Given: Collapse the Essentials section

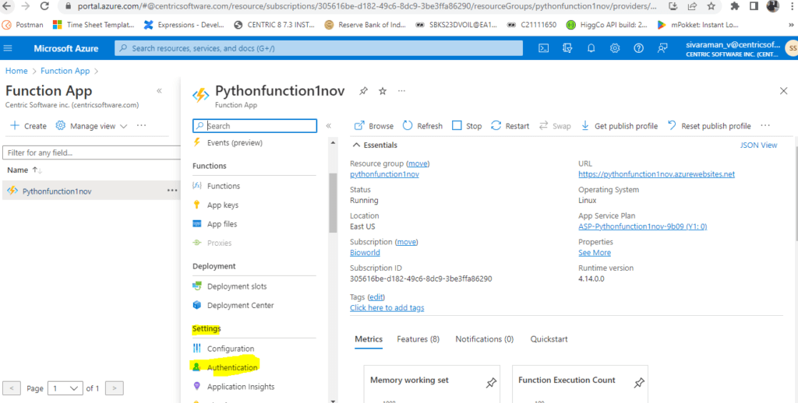Looking at the screenshot, I should pos(374,145).
